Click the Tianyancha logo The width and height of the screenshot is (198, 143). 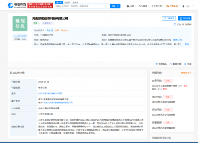click(x=17, y=6)
